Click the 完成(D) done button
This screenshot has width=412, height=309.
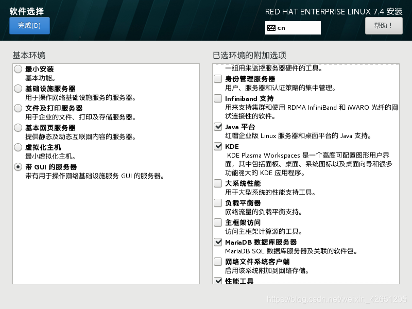point(29,26)
